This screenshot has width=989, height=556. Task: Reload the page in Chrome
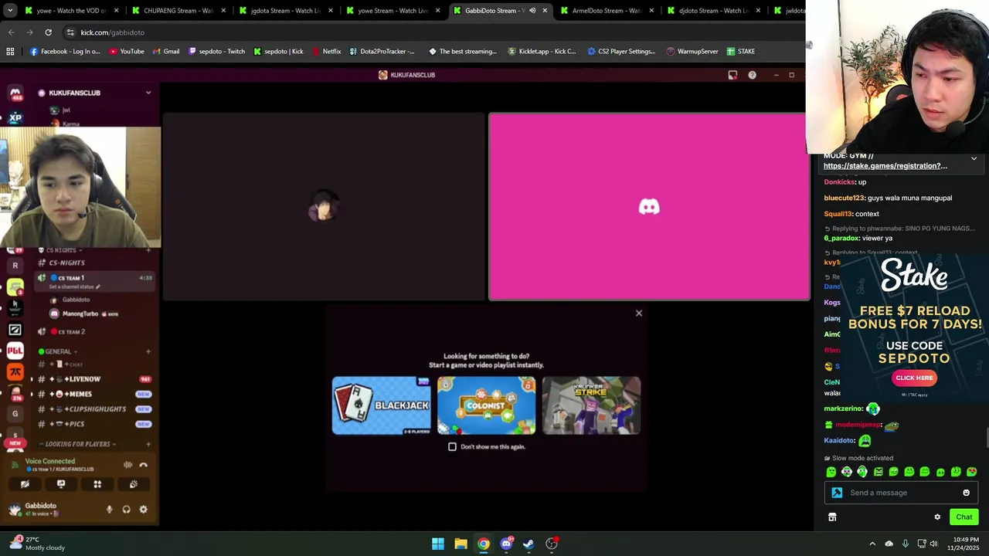pyautogui.click(x=48, y=32)
